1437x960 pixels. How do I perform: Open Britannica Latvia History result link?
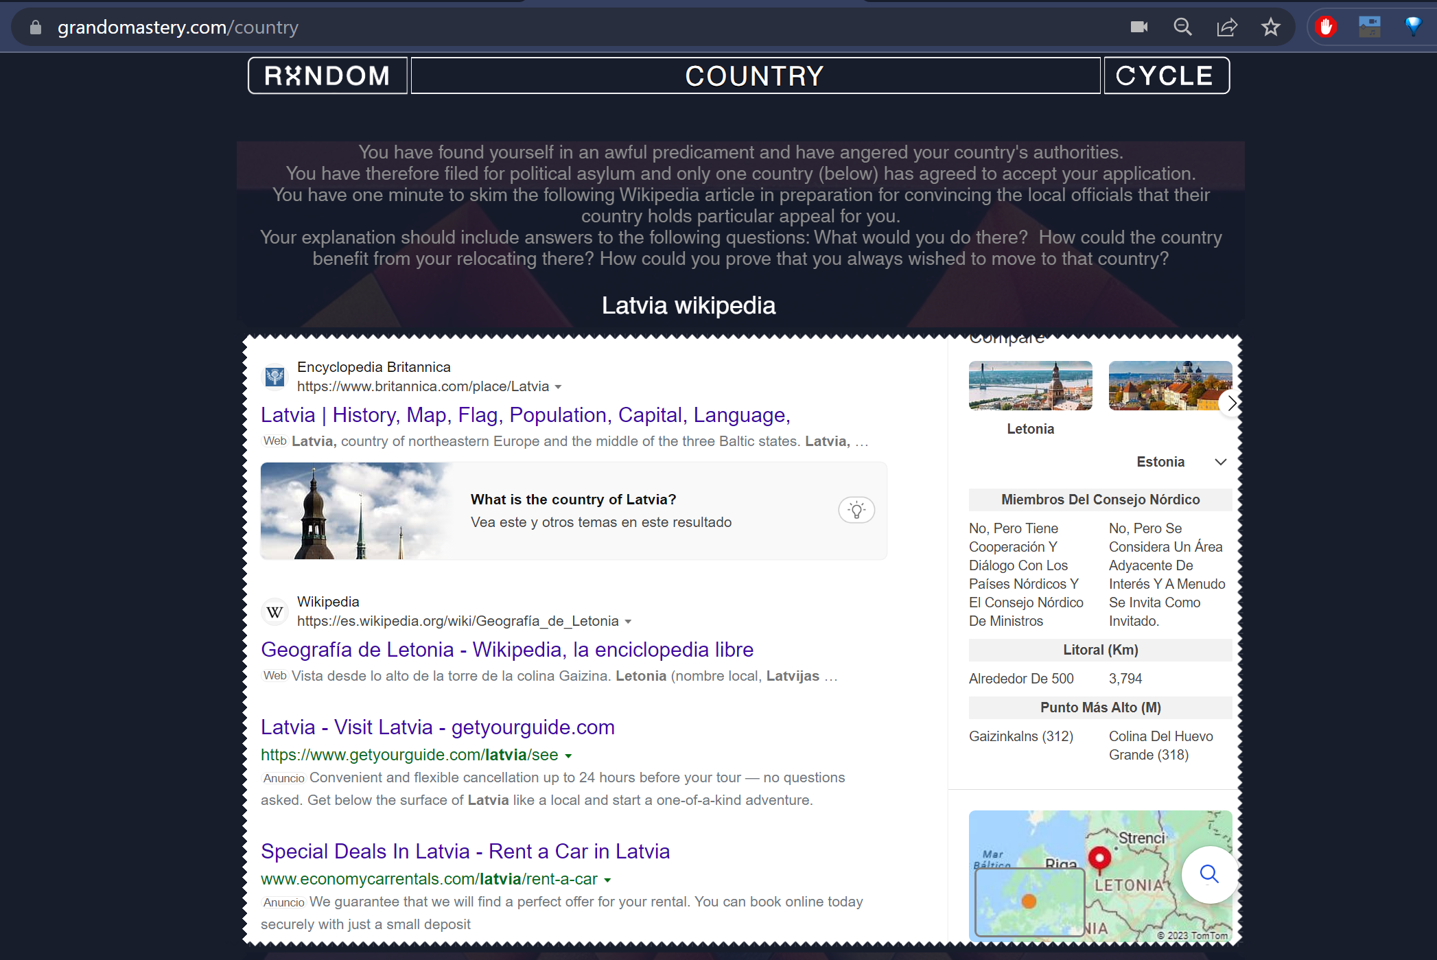[526, 414]
